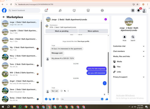Send a thumbs-up like
The image size is (150, 109).
tap(107, 99)
